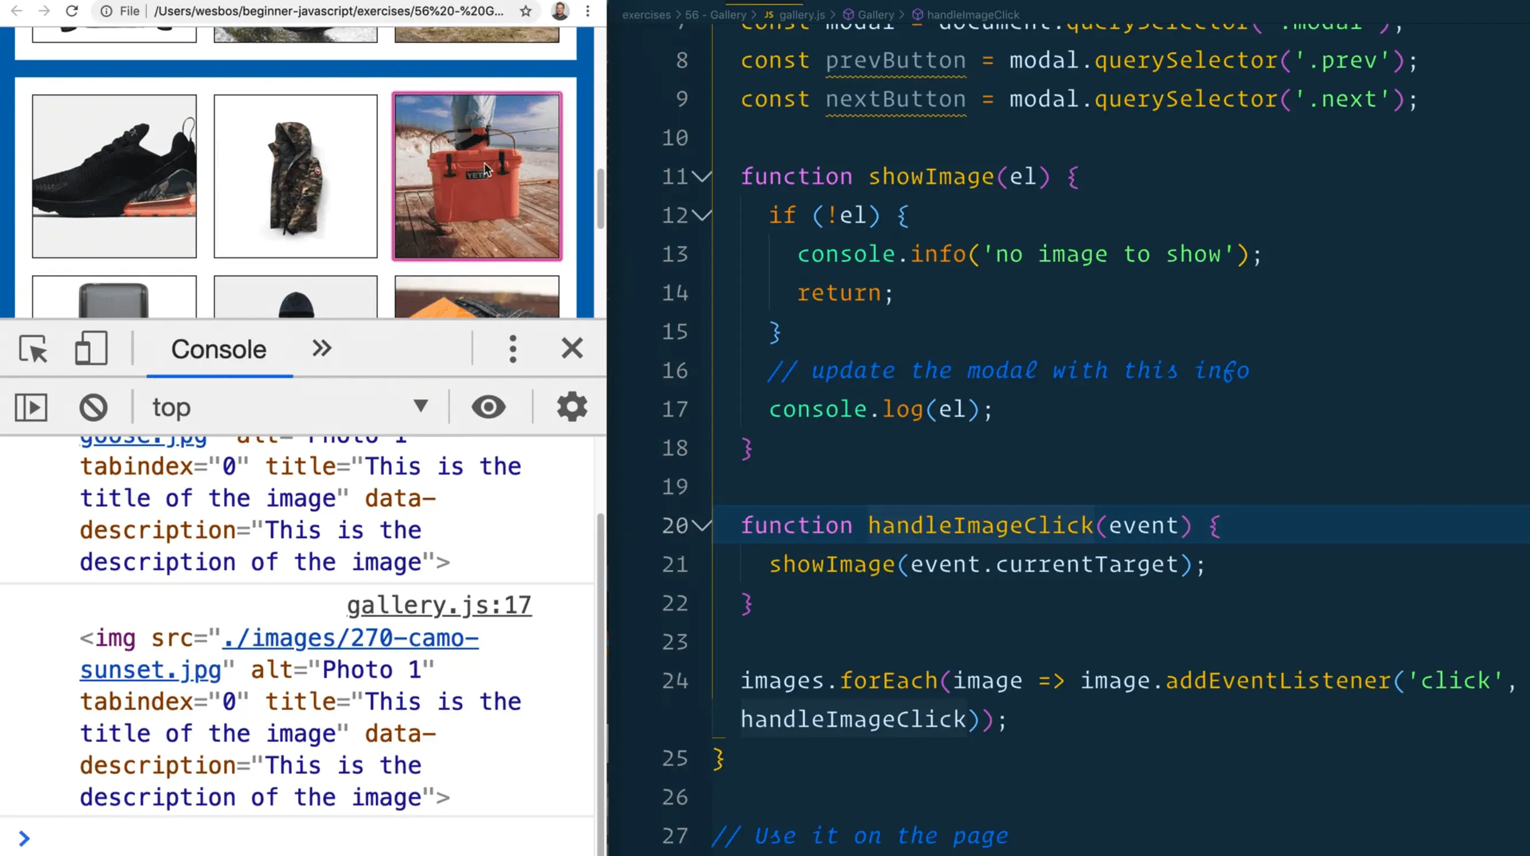The width and height of the screenshot is (1530, 856).
Task: Click the gallery.js breadcrumb item
Action: (801, 15)
